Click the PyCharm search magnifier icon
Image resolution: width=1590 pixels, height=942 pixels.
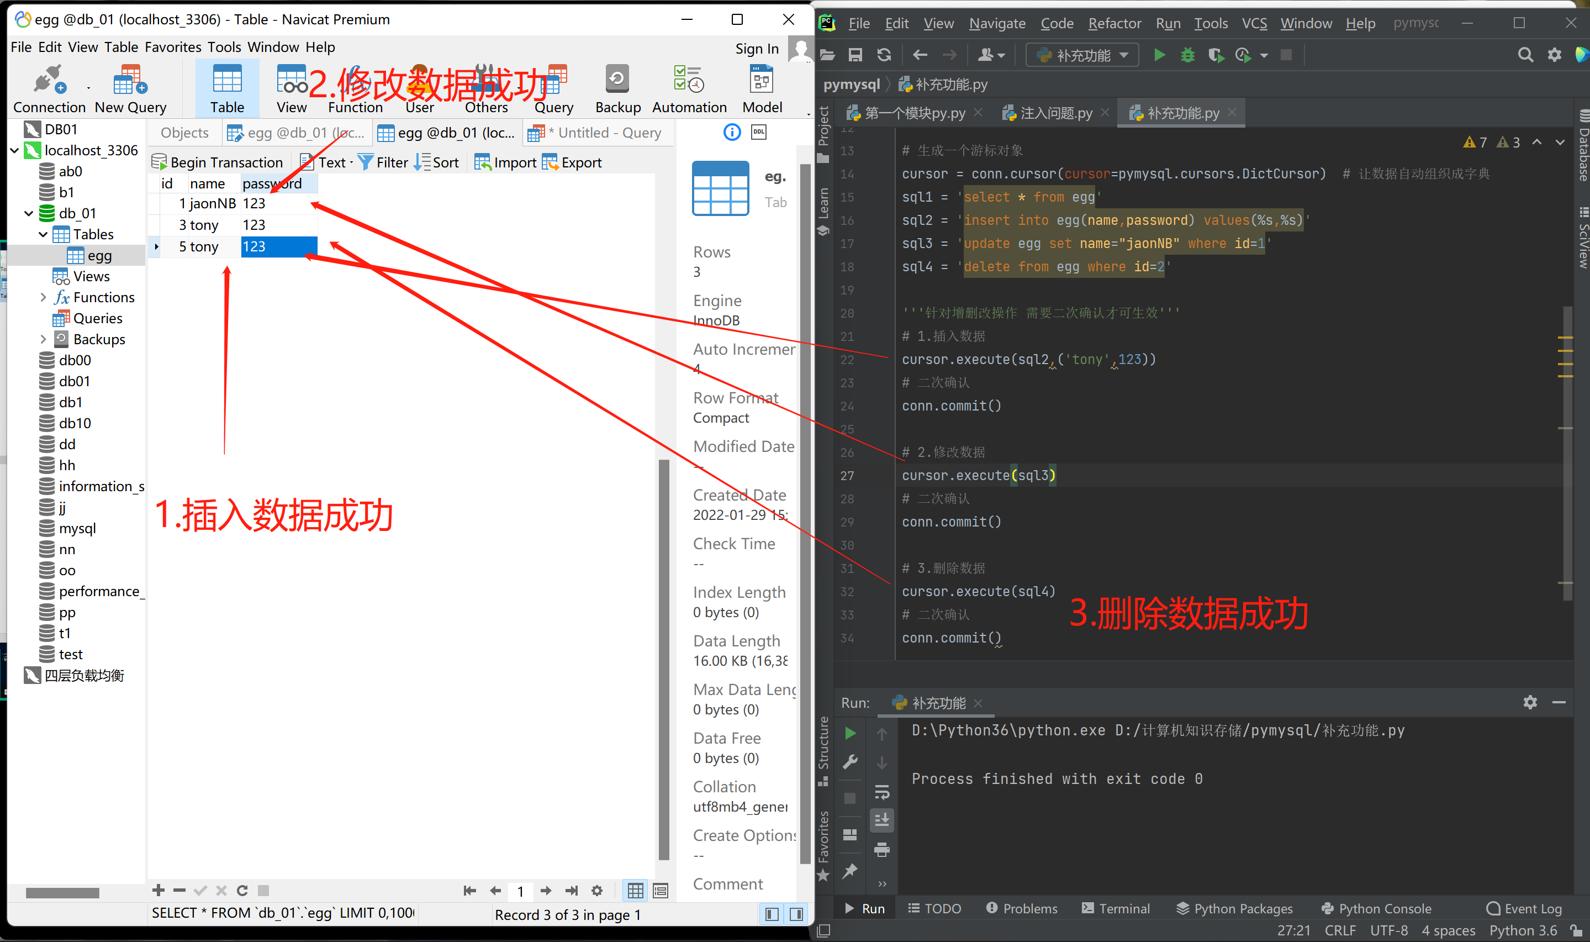(x=1525, y=55)
